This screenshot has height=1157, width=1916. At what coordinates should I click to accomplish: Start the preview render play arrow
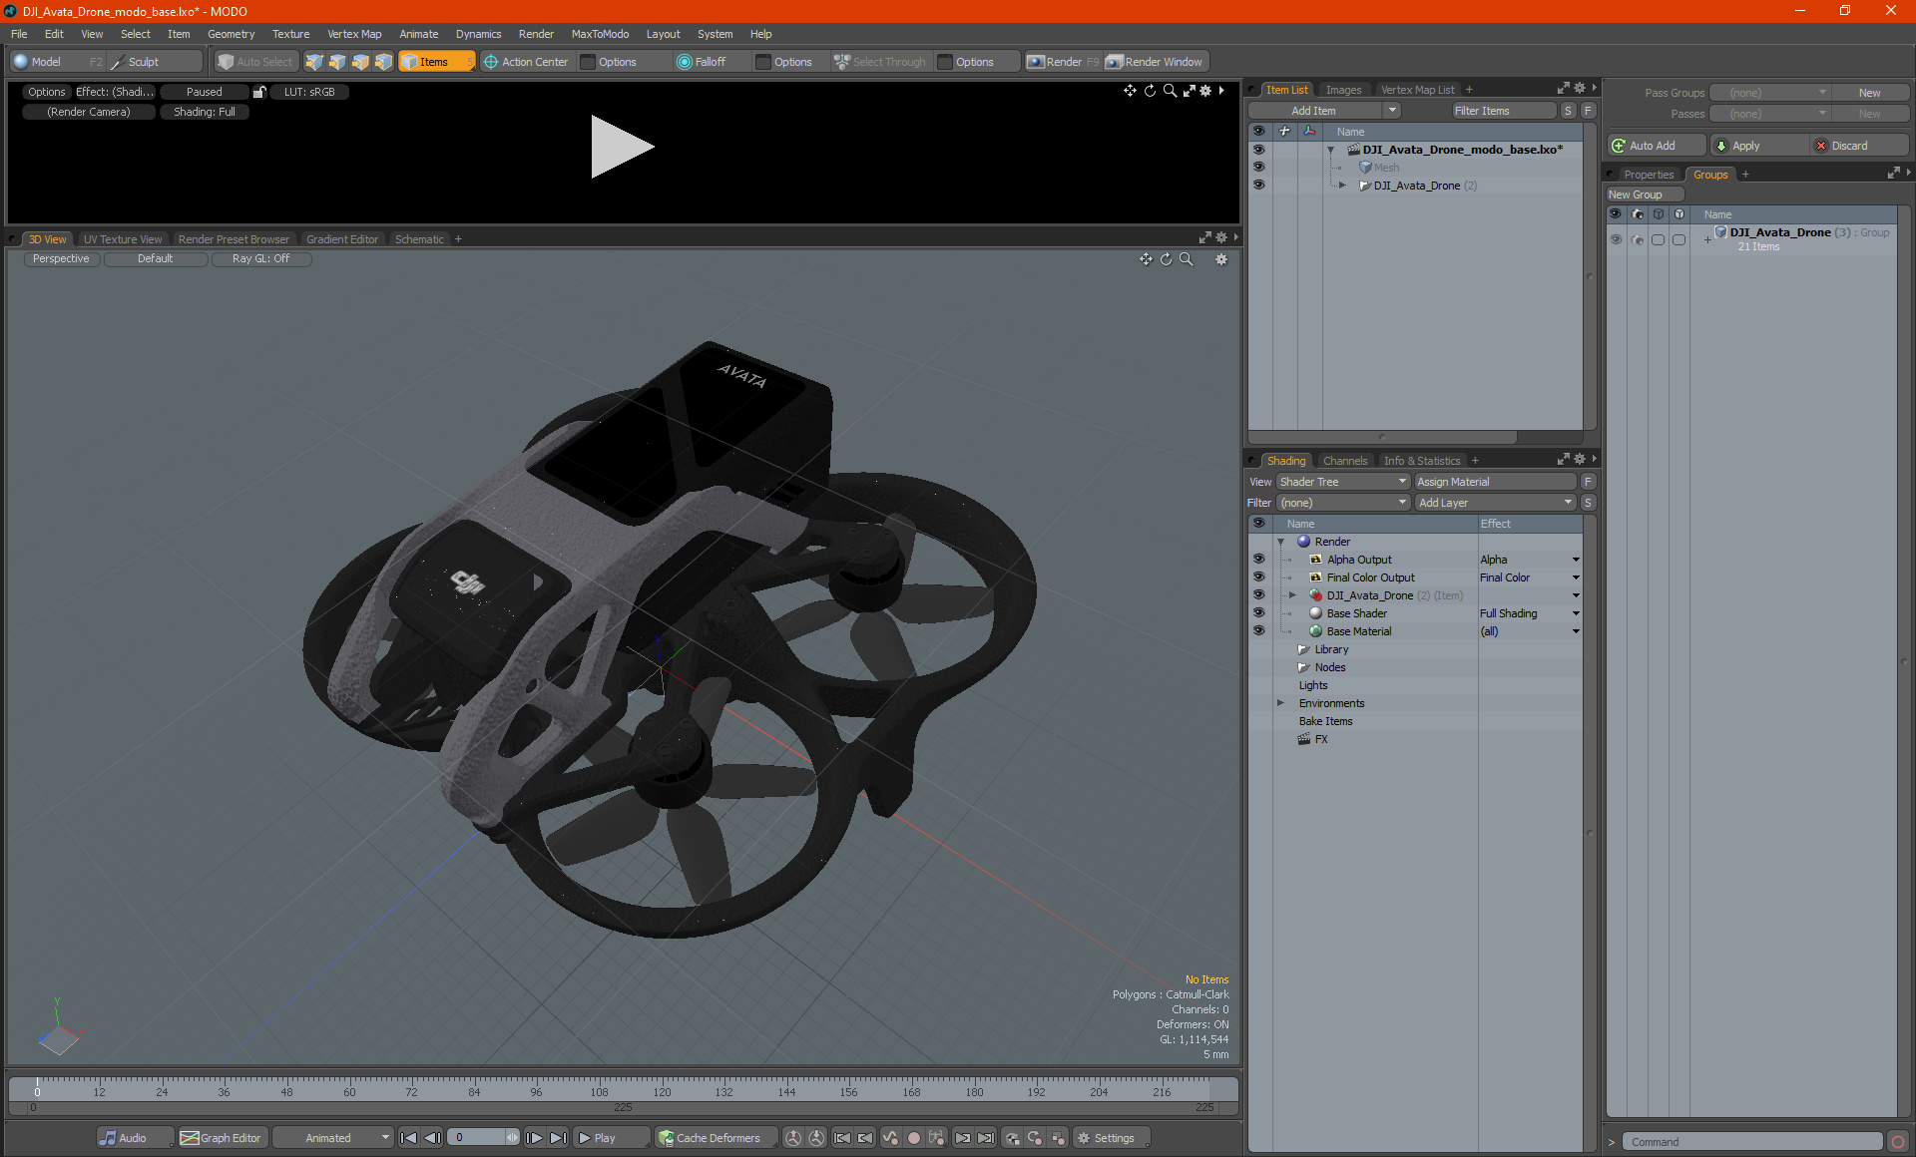click(621, 147)
